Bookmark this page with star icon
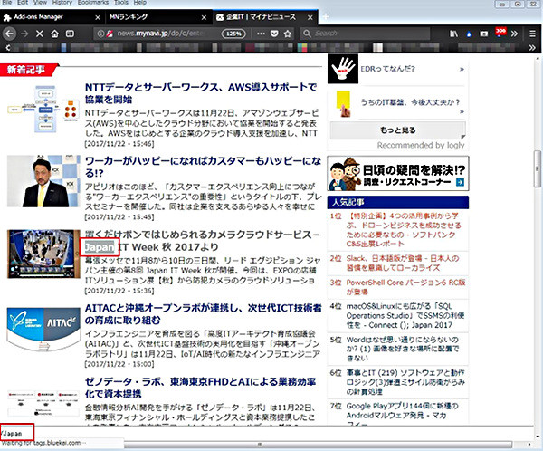543x451 pixels. click(x=288, y=34)
